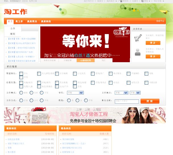The image size is (173, 155).
Task: Click in the 职位名称 keyword input field
Action: [127, 101]
